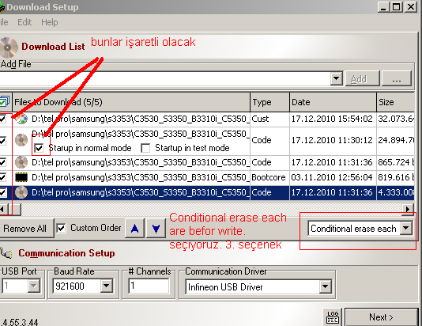Click the # Channels input field

(x=149, y=286)
